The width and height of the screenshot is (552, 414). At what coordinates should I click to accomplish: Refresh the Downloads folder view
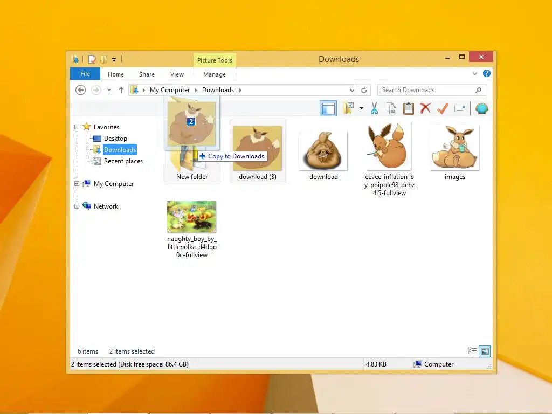(364, 90)
